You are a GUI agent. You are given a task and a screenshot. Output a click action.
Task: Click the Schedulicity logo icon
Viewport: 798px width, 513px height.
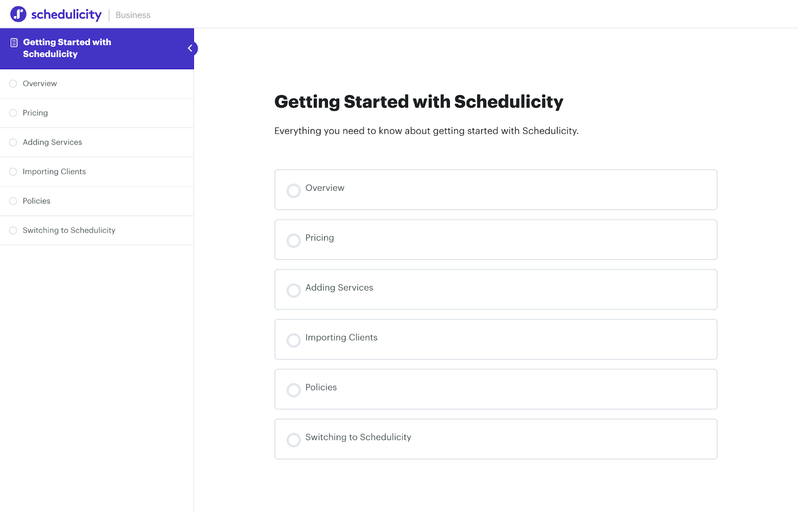click(18, 14)
